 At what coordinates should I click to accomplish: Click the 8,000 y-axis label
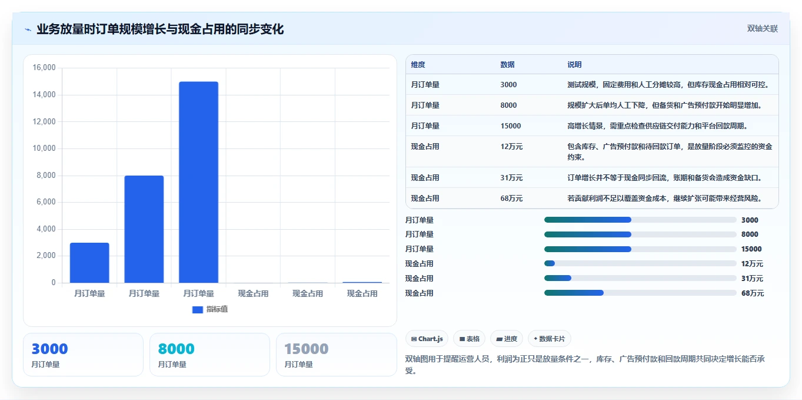(x=46, y=176)
